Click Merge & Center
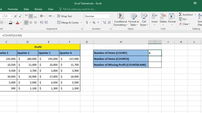The height and width of the screenshot is (113, 202). click(68, 23)
